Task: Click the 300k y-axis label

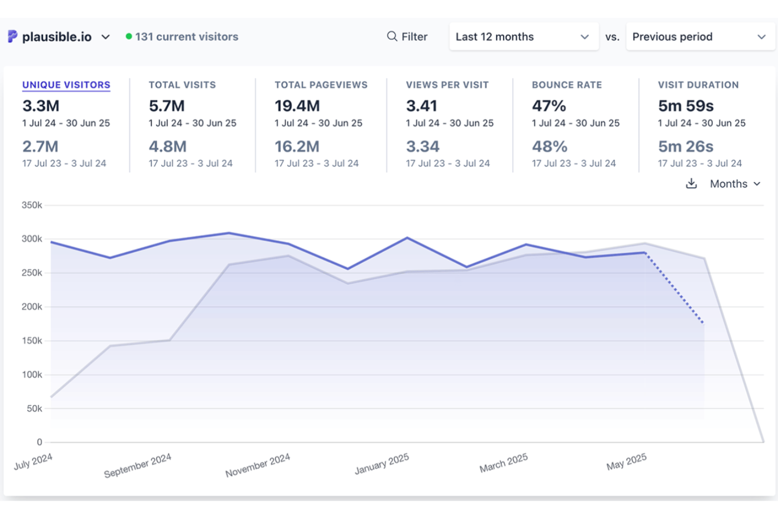Action: tap(32, 239)
